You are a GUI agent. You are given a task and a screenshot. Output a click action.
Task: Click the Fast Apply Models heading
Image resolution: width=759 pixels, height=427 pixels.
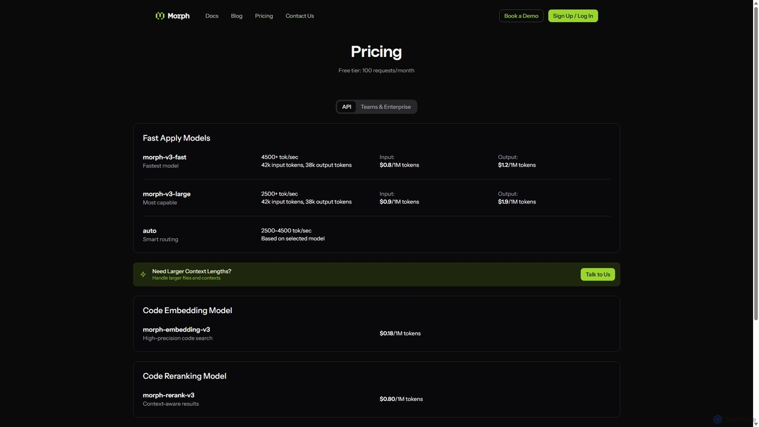coord(176,138)
